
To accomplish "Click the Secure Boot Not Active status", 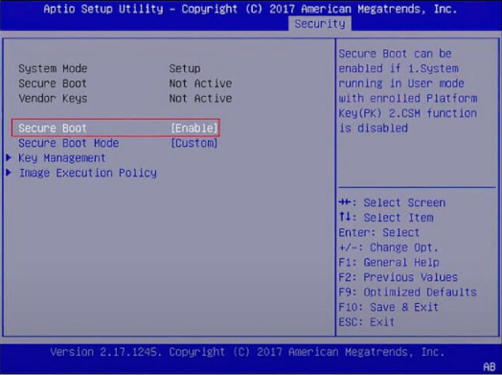I will pyautogui.click(x=200, y=83).
